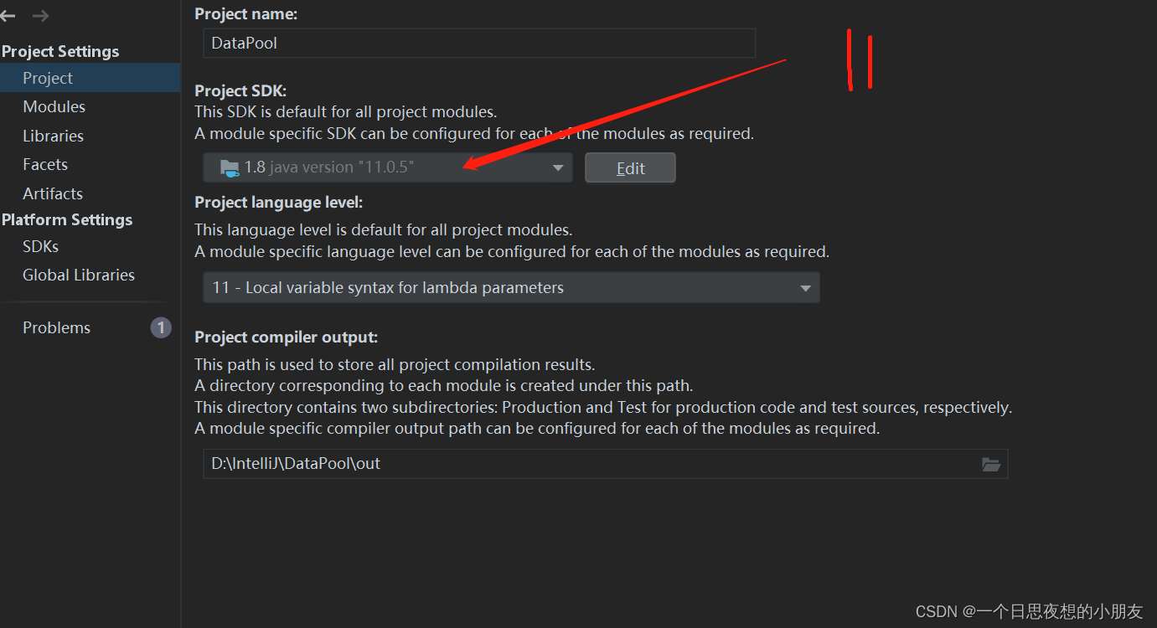Open the Facets section

[45, 164]
